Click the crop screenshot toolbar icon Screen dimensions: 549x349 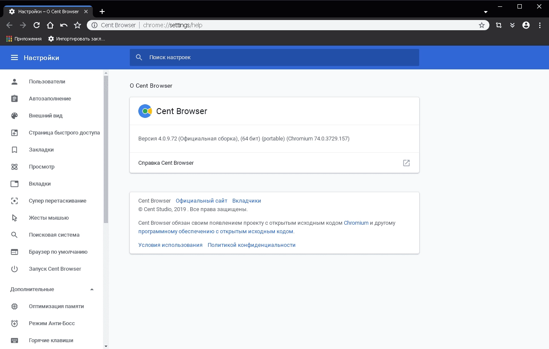pyautogui.click(x=499, y=25)
